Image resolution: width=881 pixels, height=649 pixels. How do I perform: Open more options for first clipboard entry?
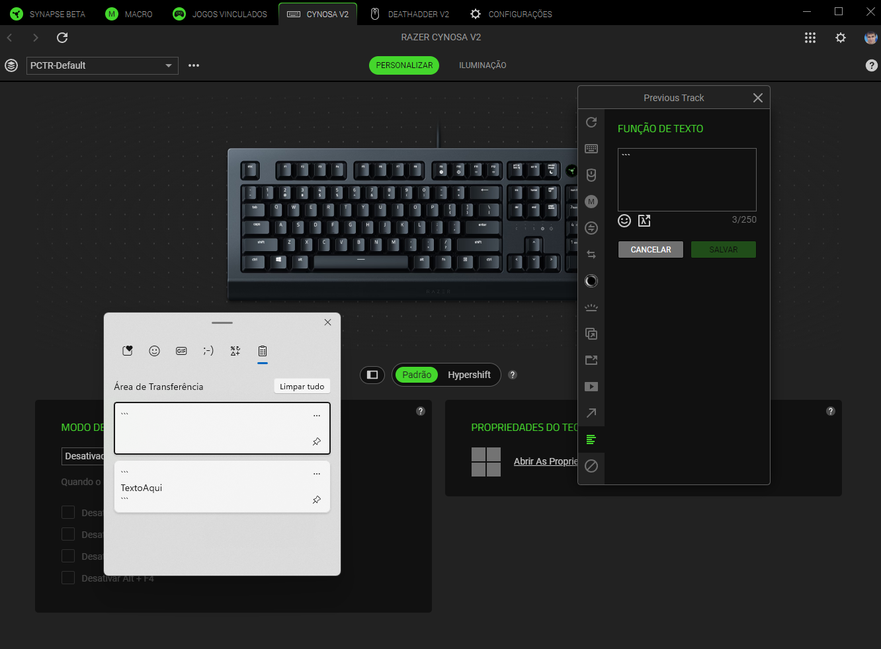[317, 416]
